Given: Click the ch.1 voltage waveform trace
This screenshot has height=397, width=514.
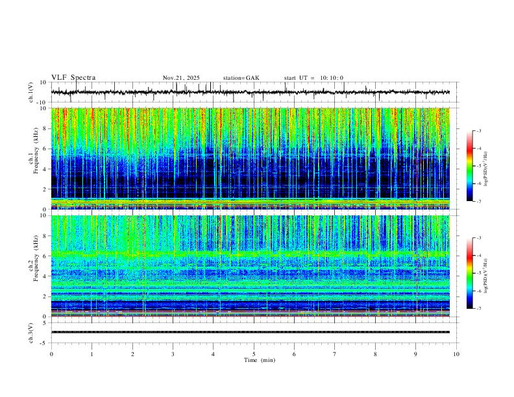Looking at the screenshot, I should pyautogui.click(x=251, y=92).
